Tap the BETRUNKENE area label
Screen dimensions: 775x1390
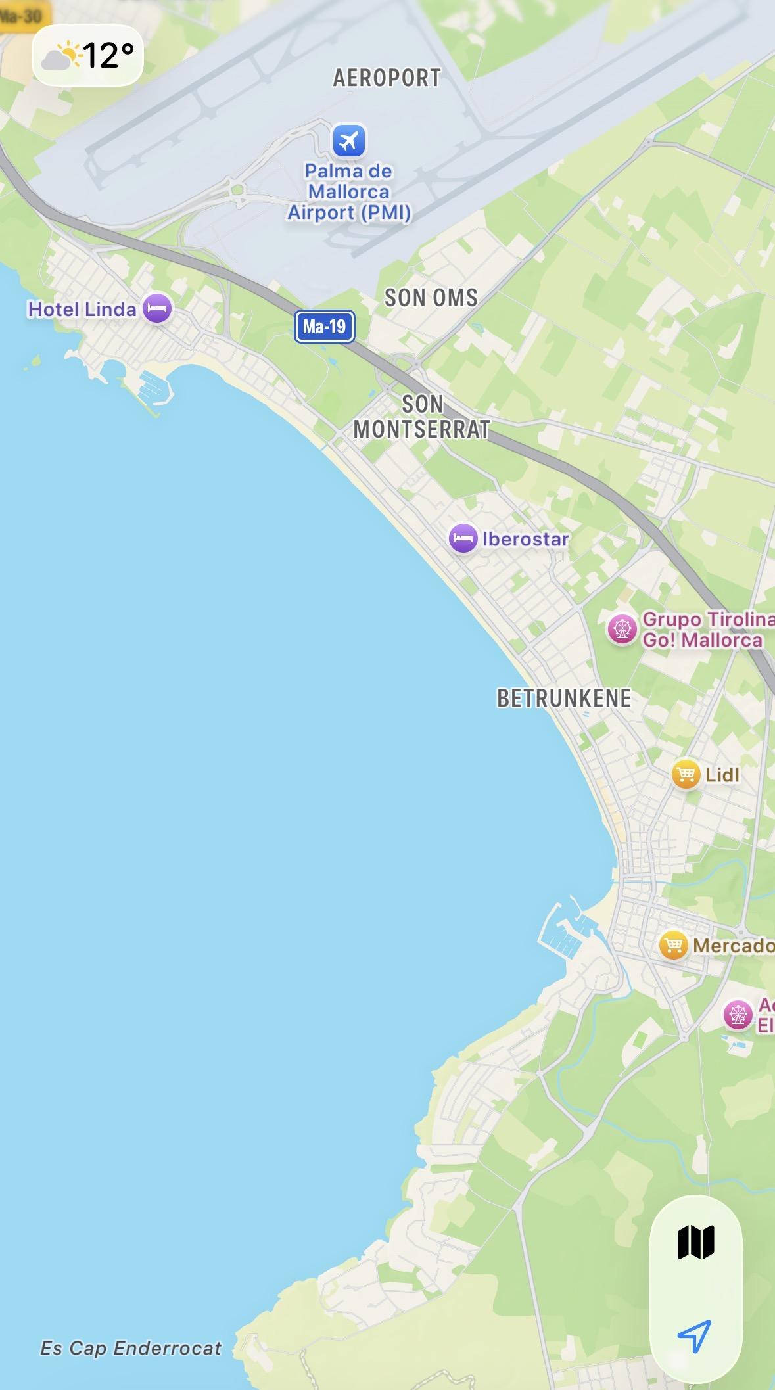(x=564, y=698)
